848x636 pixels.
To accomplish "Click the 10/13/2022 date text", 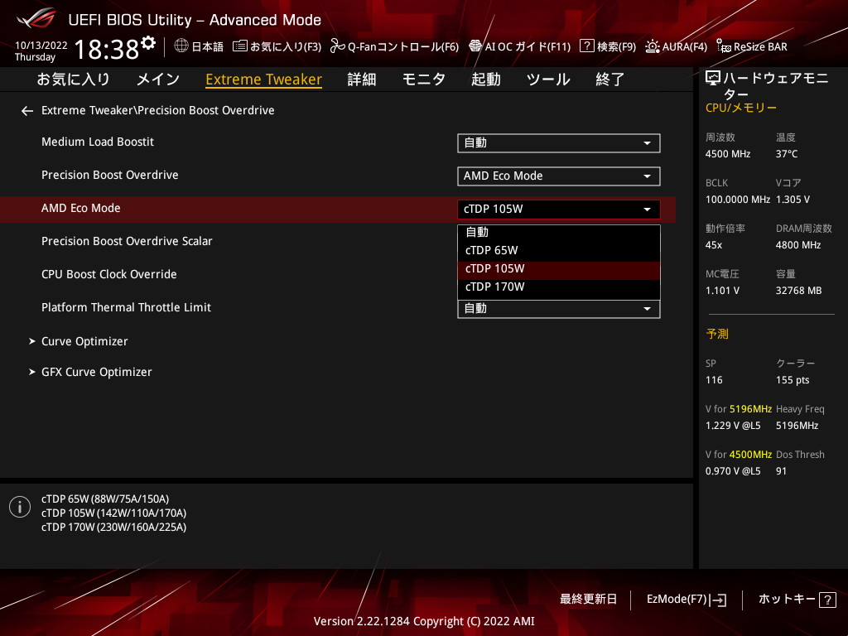I will [41, 46].
